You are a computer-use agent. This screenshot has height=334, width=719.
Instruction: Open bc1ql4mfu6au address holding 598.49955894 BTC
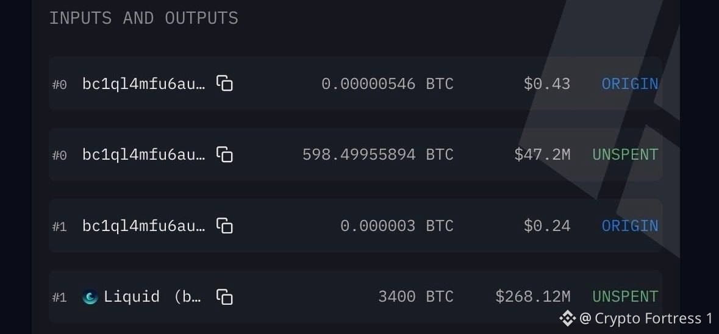coord(143,155)
